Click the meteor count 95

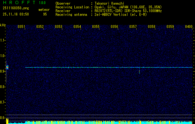click(45, 14)
